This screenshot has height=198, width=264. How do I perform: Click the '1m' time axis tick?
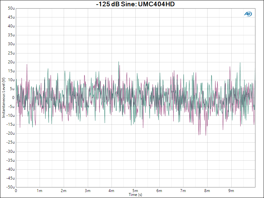click(x=40, y=191)
